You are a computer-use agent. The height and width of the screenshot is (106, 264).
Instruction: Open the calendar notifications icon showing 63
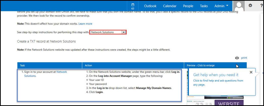pyautogui.click(x=133, y=6)
